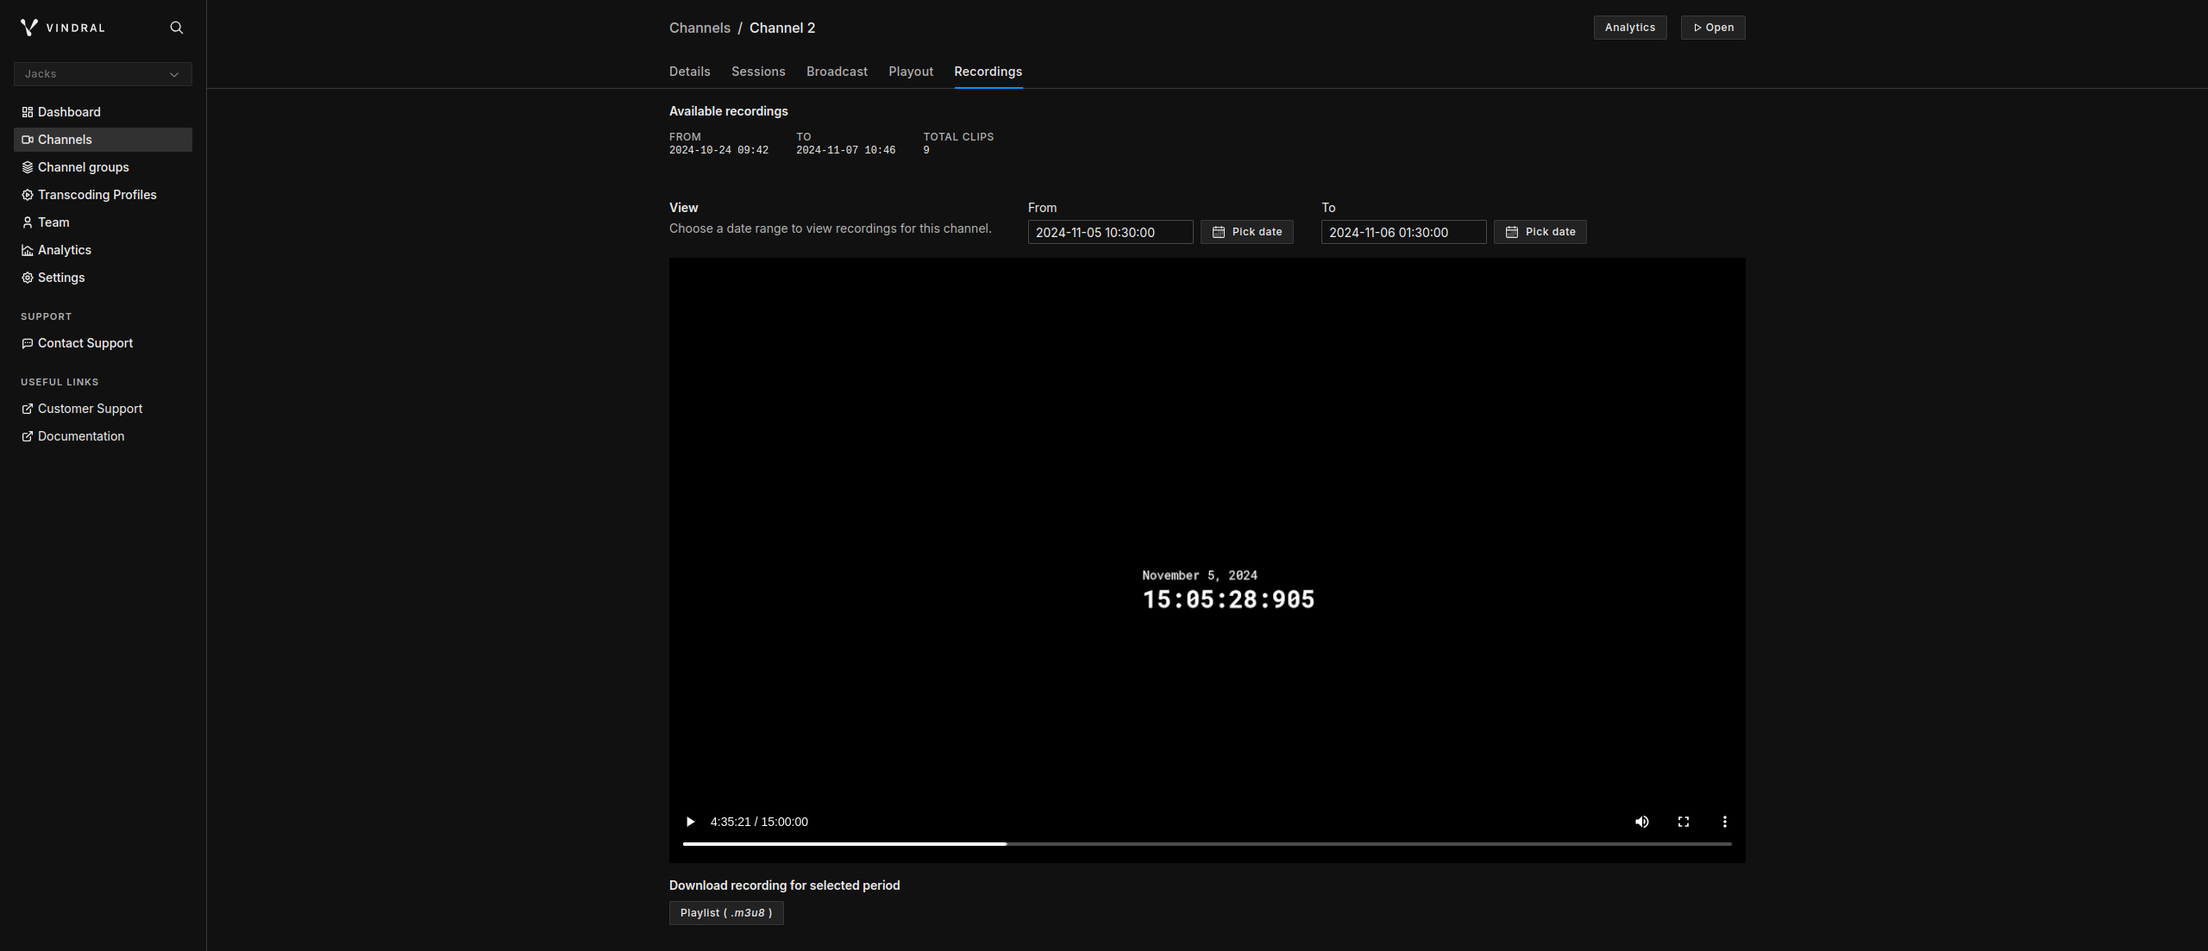Click Contact Support link
This screenshot has width=2208, height=951.
(x=103, y=343)
